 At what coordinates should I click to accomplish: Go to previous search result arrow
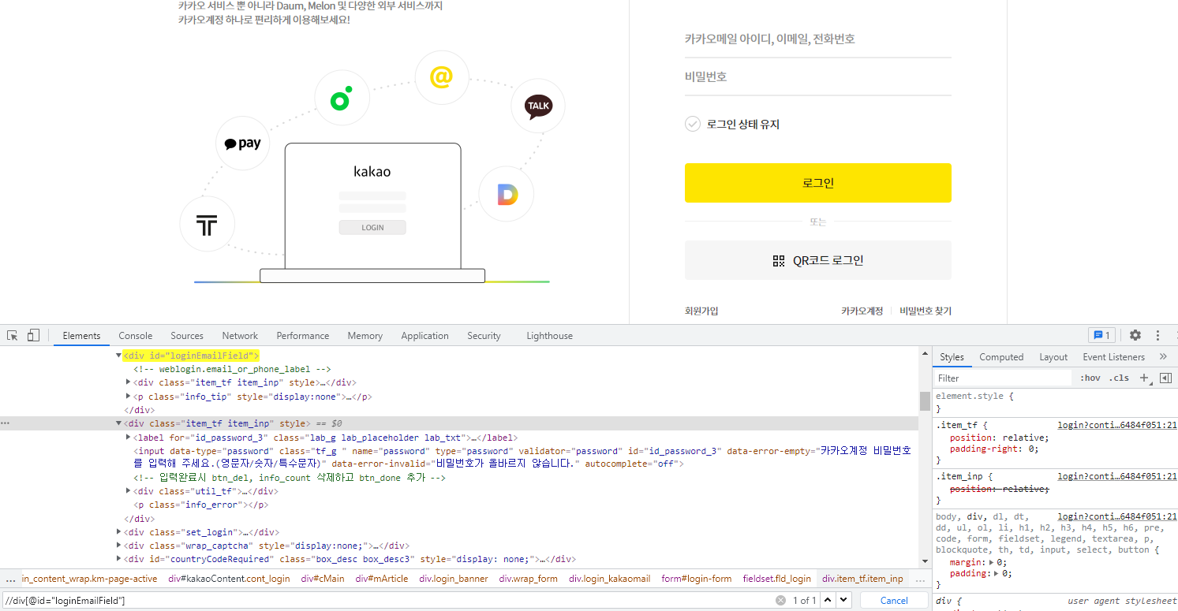click(828, 600)
